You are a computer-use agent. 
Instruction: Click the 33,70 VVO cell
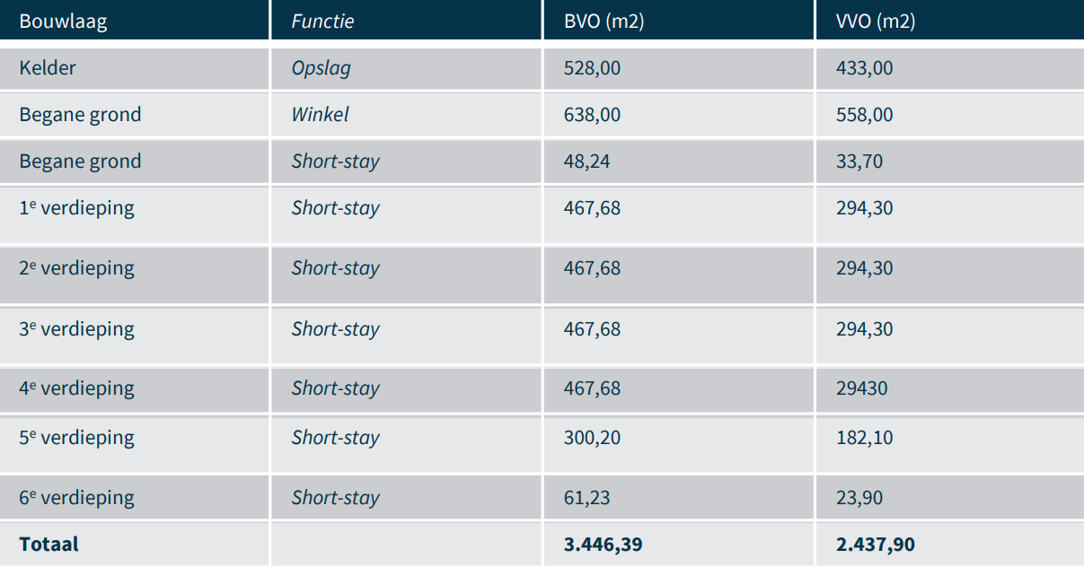(859, 161)
